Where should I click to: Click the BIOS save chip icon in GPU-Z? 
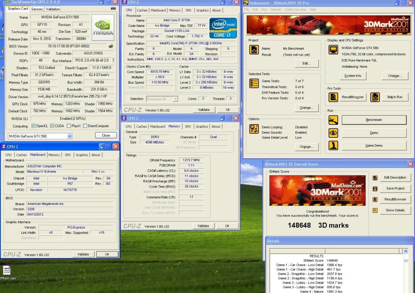point(111,46)
